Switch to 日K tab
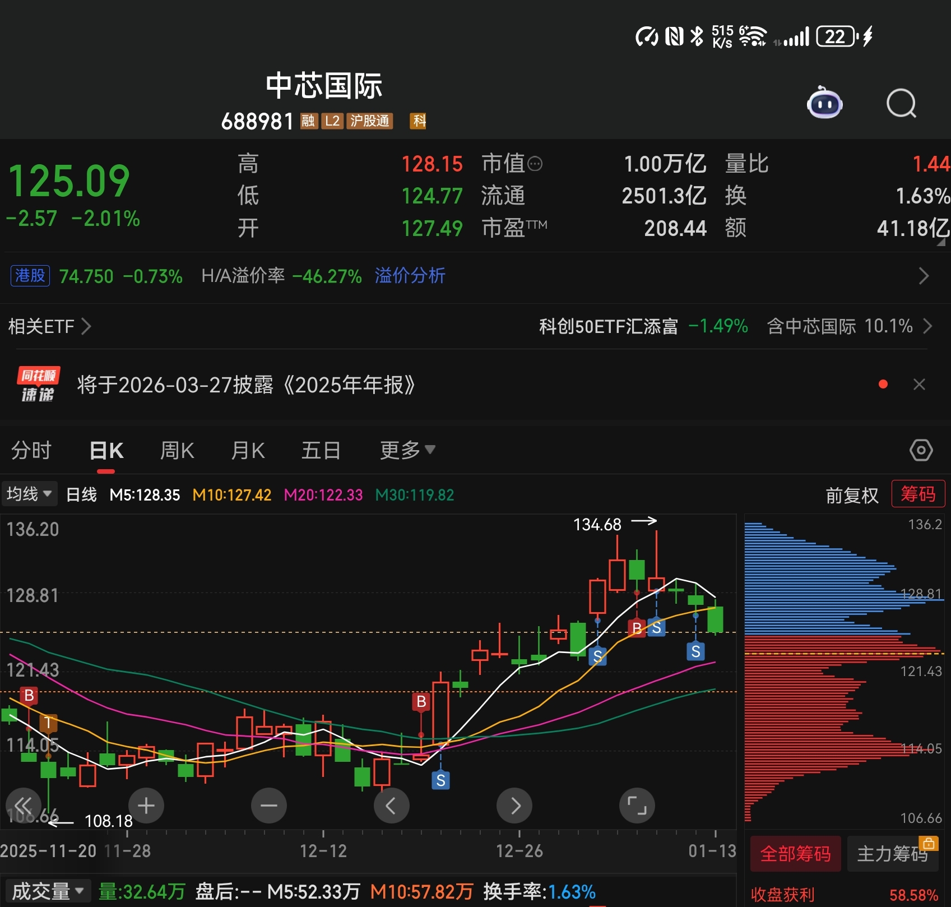The image size is (951, 907). 106,450
